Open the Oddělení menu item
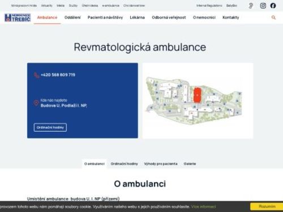The height and width of the screenshot is (212, 283). (x=72, y=18)
